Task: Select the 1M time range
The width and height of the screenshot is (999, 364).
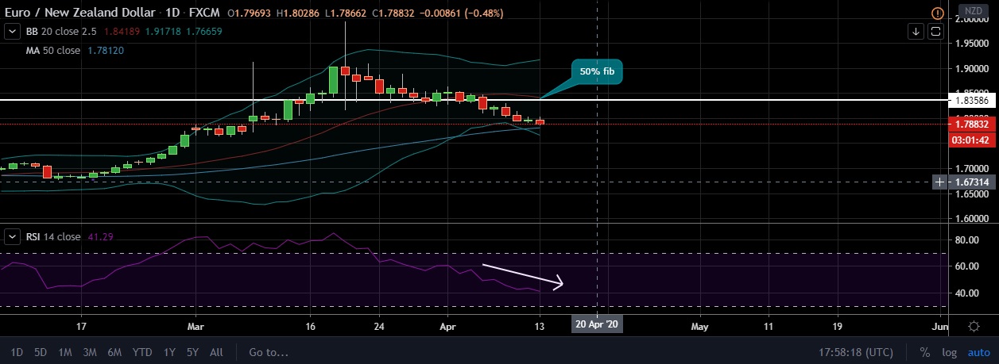Action: click(66, 352)
